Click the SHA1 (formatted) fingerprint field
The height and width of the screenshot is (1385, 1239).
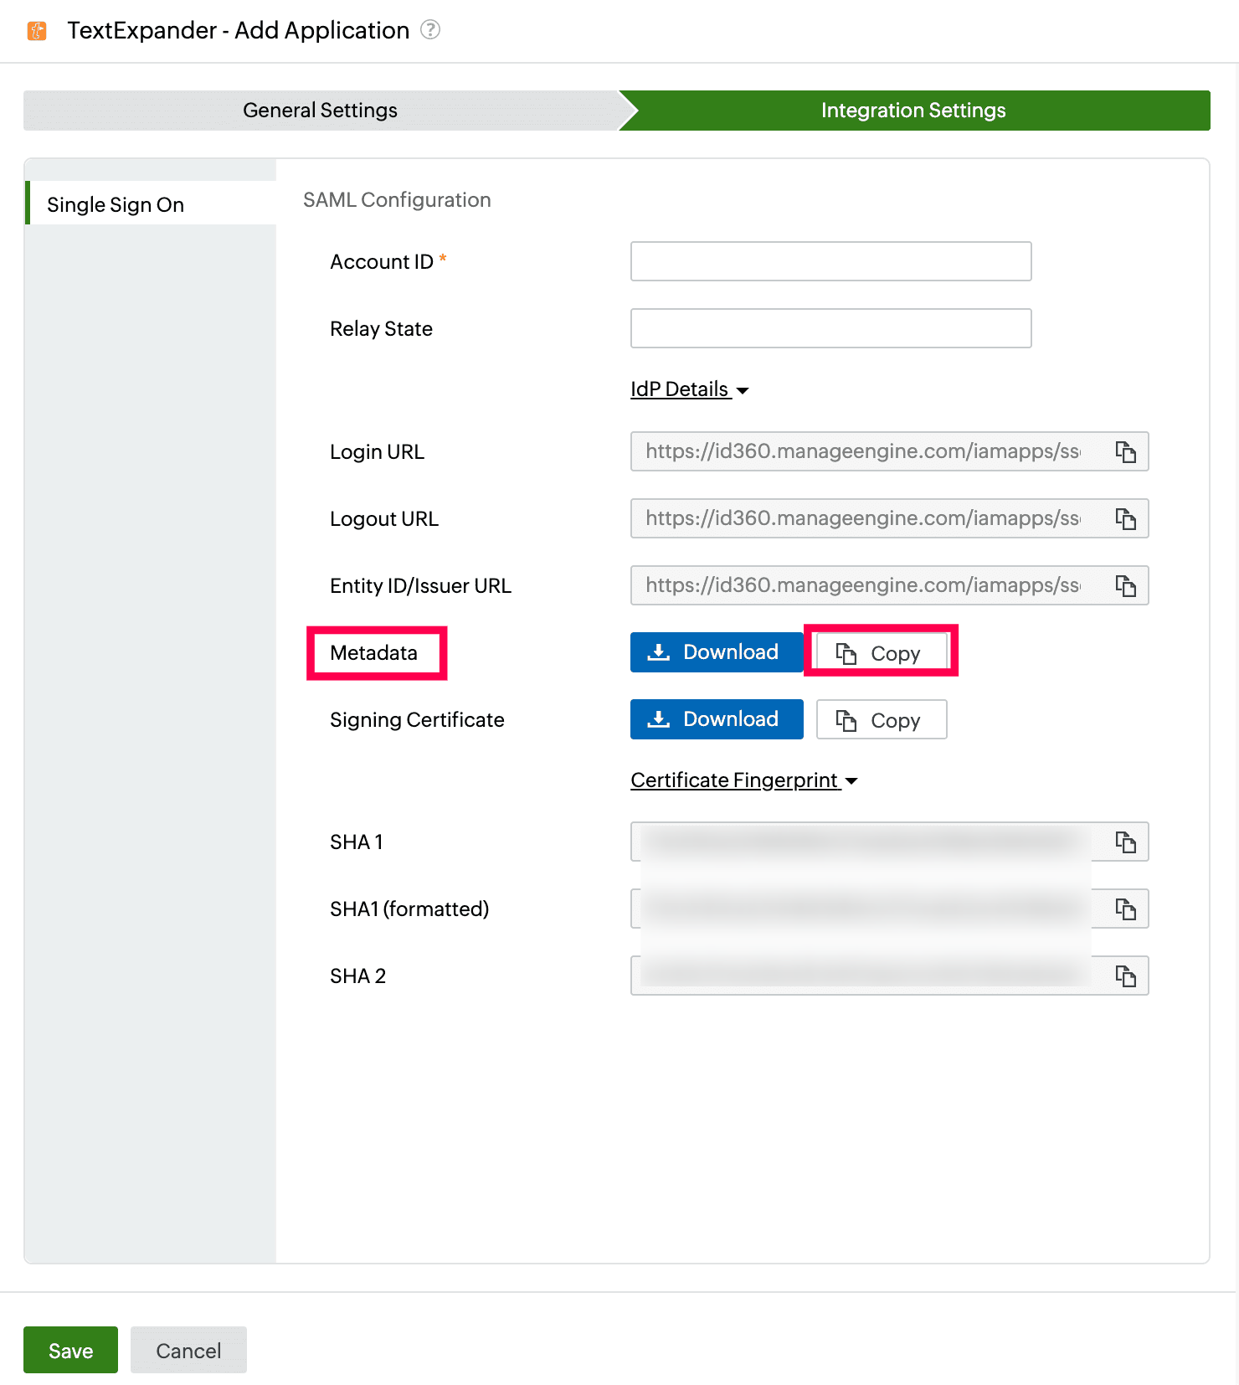coord(889,909)
